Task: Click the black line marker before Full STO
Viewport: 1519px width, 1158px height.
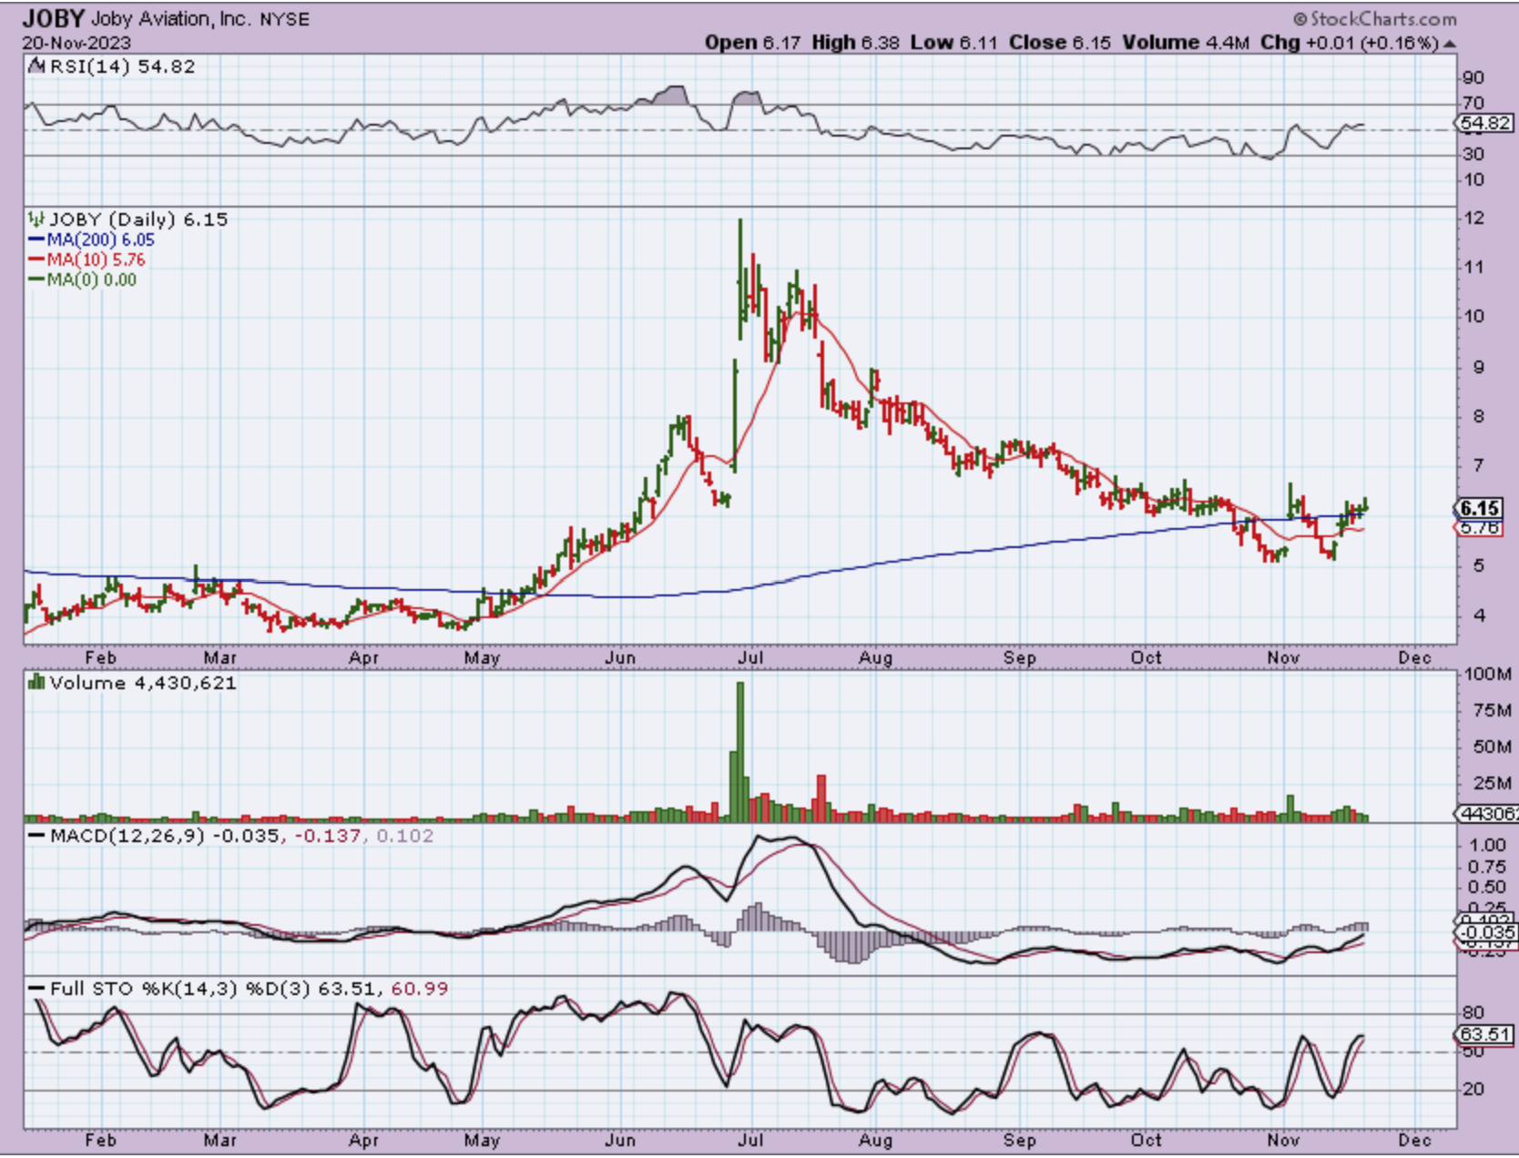Action: [x=36, y=989]
